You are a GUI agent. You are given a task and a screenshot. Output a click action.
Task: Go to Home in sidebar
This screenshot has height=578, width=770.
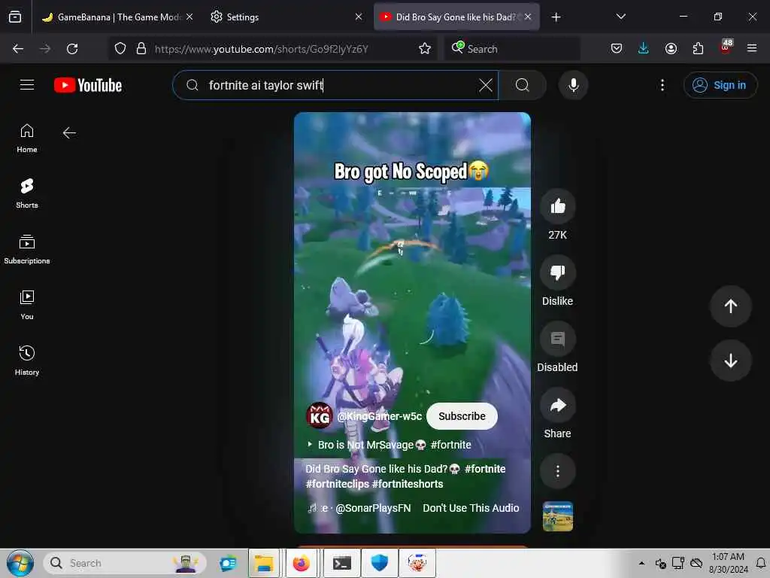(x=27, y=138)
